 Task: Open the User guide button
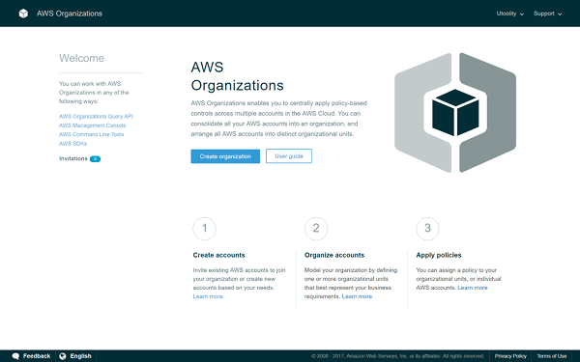(289, 156)
